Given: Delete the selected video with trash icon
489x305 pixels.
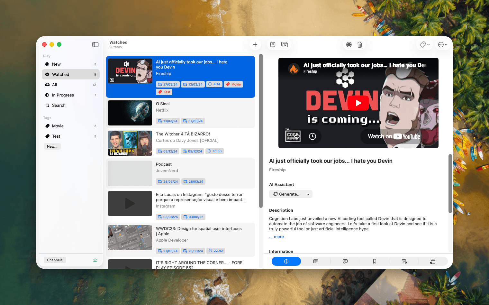Looking at the screenshot, I should pos(360,45).
